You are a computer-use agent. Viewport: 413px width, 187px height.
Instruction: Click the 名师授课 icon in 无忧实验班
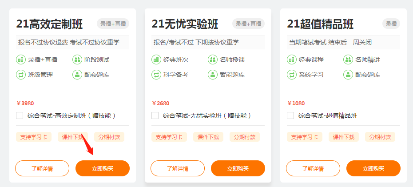coord(213,60)
